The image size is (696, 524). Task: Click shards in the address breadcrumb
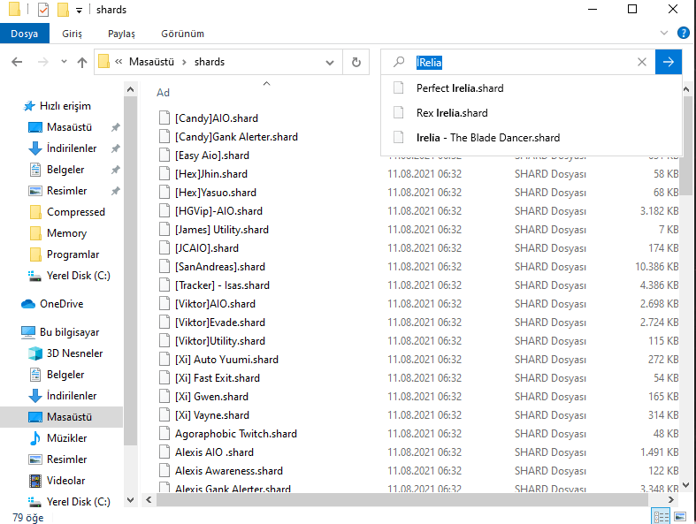pyautogui.click(x=210, y=62)
